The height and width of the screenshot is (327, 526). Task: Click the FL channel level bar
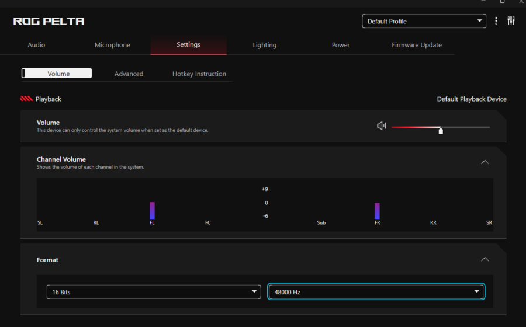pos(153,210)
